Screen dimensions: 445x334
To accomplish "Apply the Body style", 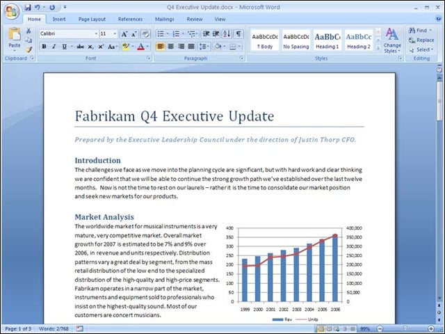I will click(x=265, y=40).
